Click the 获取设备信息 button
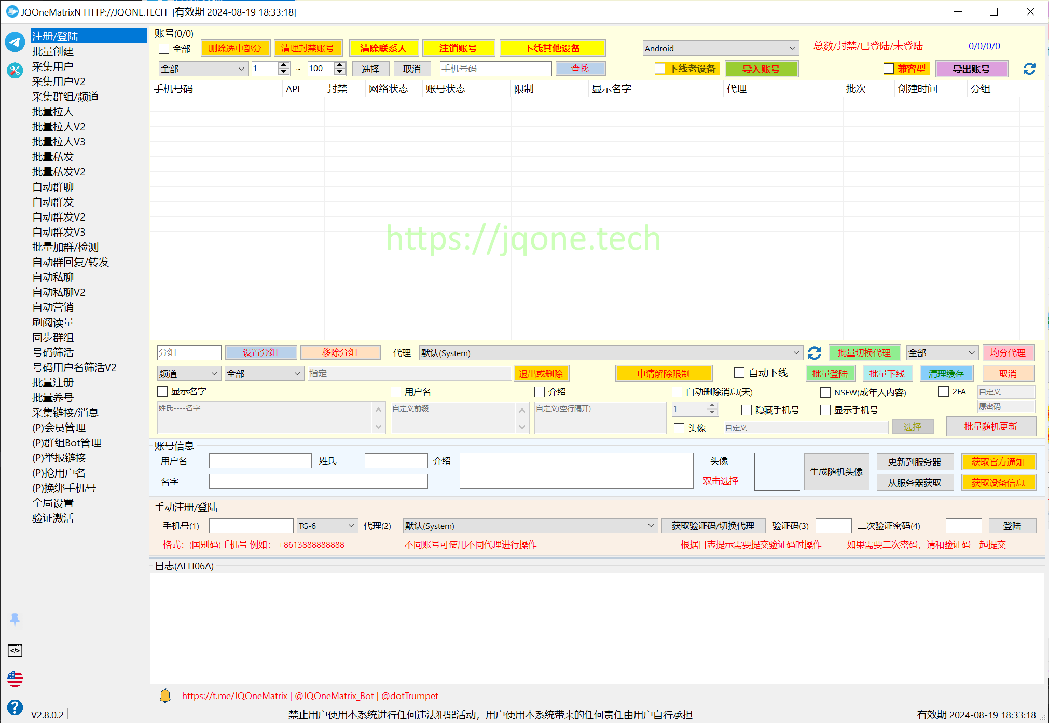Image resolution: width=1049 pixels, height=723 pixels. tap(998, 483)
